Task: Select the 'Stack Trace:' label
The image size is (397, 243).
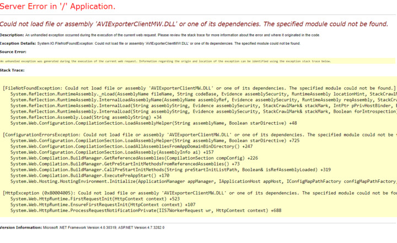Action: (x=13, y=70)
